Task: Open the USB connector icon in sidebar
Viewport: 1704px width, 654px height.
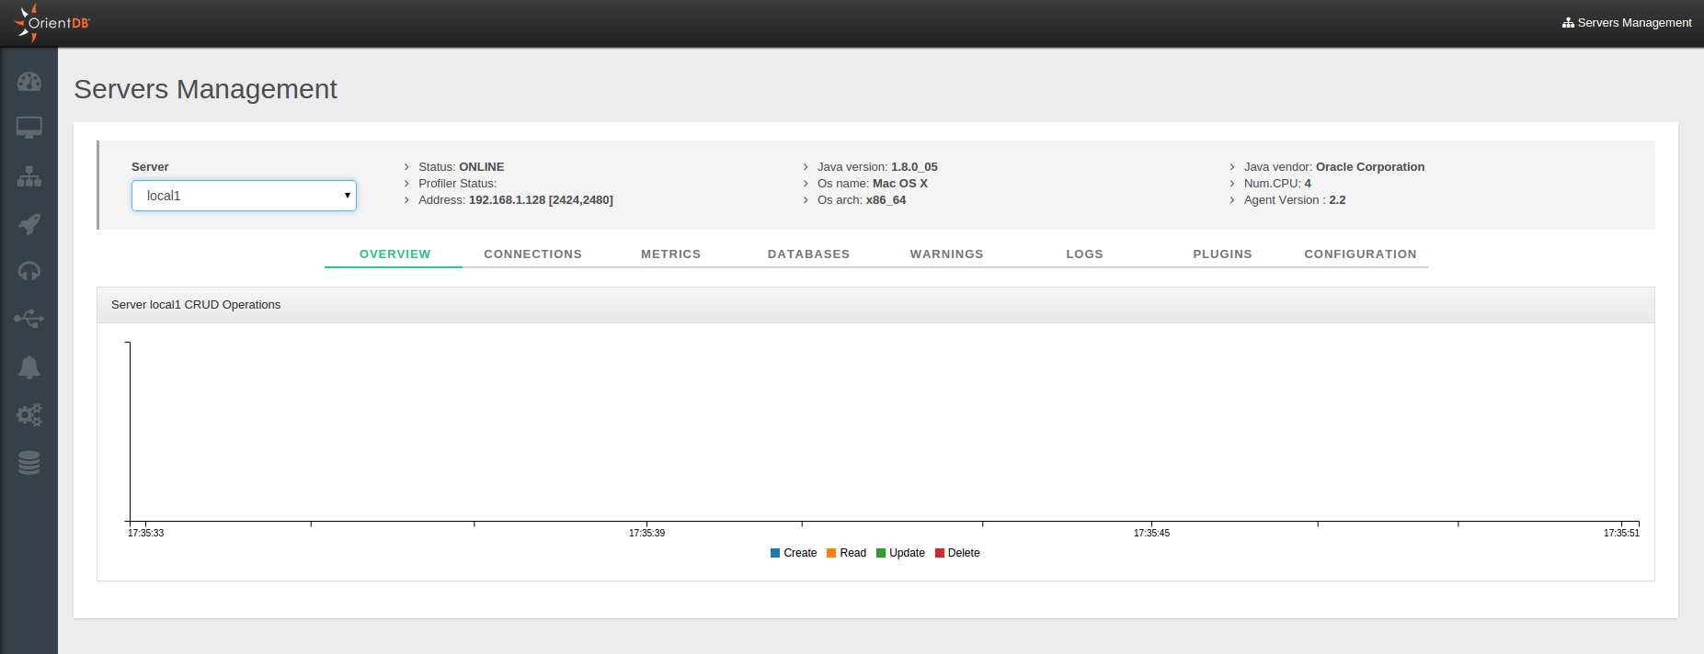Action: tap(29, 319)
